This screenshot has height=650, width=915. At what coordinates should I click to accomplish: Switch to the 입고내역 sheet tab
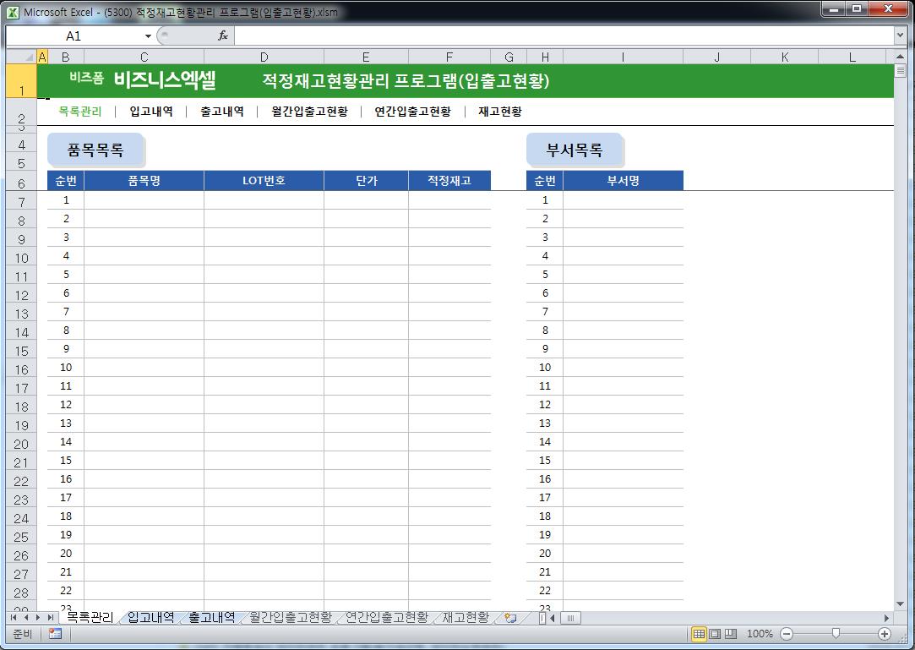tap(150, 617)
